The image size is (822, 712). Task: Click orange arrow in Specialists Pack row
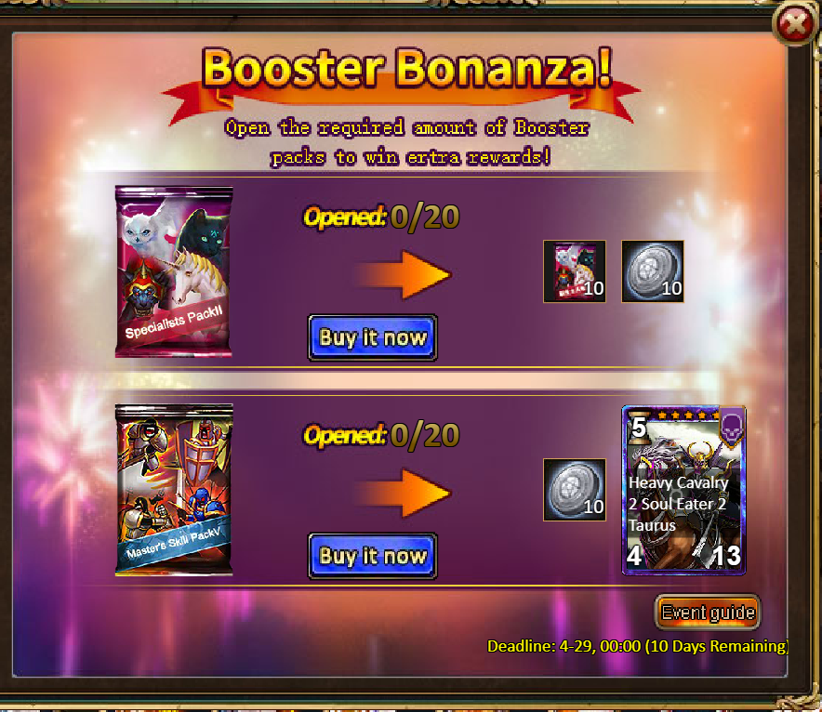[404, 274]
